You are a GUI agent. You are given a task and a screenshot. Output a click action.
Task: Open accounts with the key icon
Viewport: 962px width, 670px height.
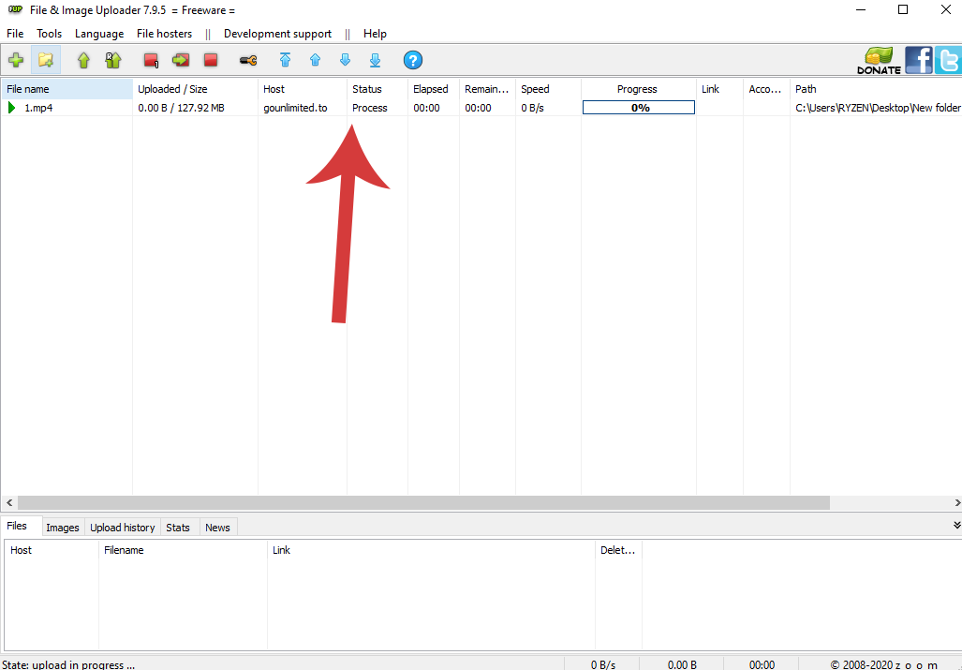pos(247,60)
